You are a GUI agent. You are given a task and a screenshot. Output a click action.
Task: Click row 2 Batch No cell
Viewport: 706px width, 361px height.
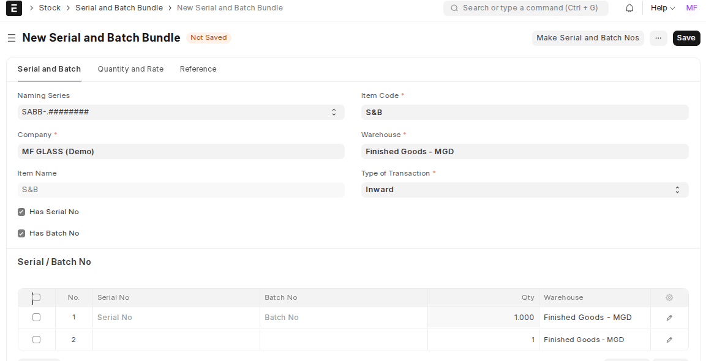(x=344, y=340)
